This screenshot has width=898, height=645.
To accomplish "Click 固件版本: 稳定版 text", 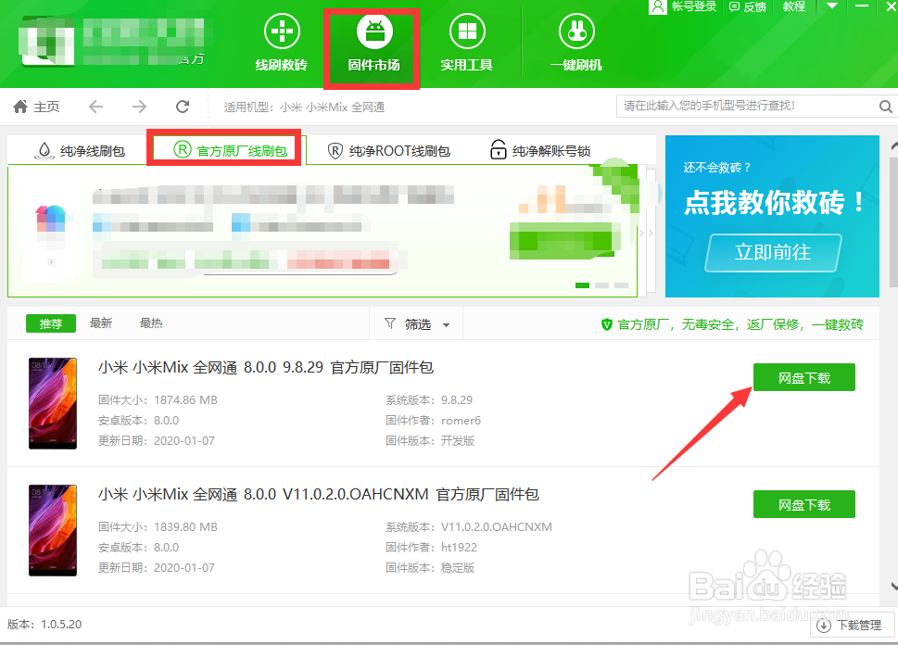I will coord(430,568).
